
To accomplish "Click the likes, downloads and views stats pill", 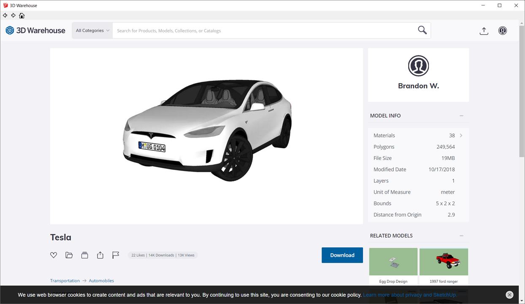I will (163, 255).
